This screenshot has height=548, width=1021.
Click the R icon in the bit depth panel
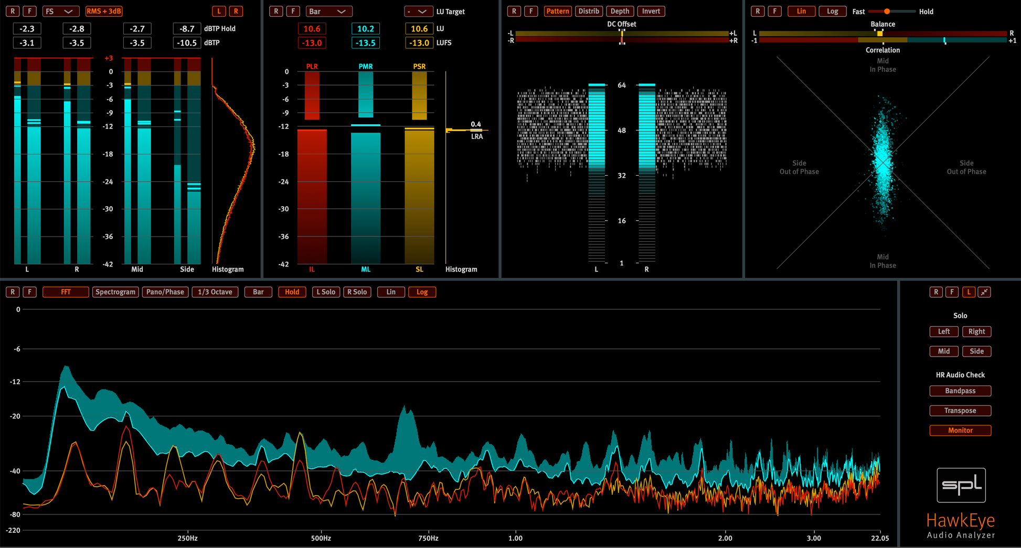pyautogui.click(x=514, y=11)
